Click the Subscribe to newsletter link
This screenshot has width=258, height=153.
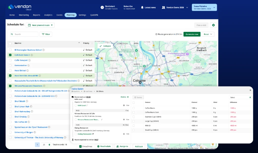[x=129, y=7]
